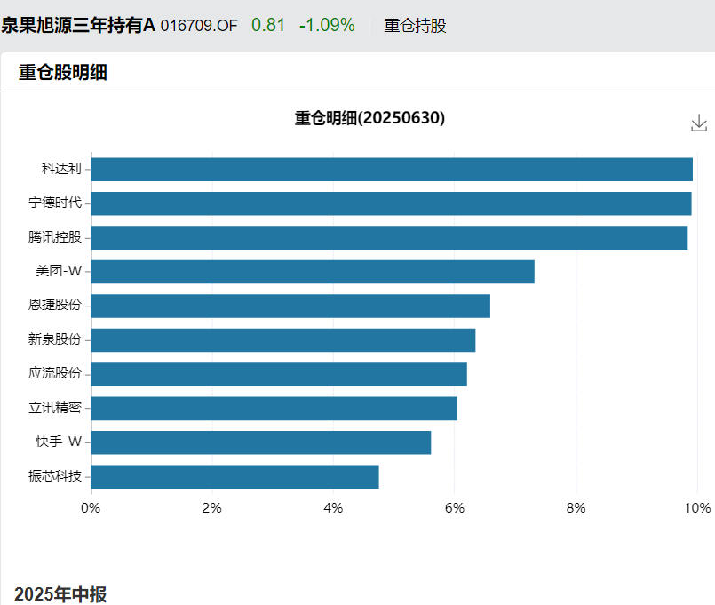Click the 立讯精密 axis label

click(x=55, y=408)
